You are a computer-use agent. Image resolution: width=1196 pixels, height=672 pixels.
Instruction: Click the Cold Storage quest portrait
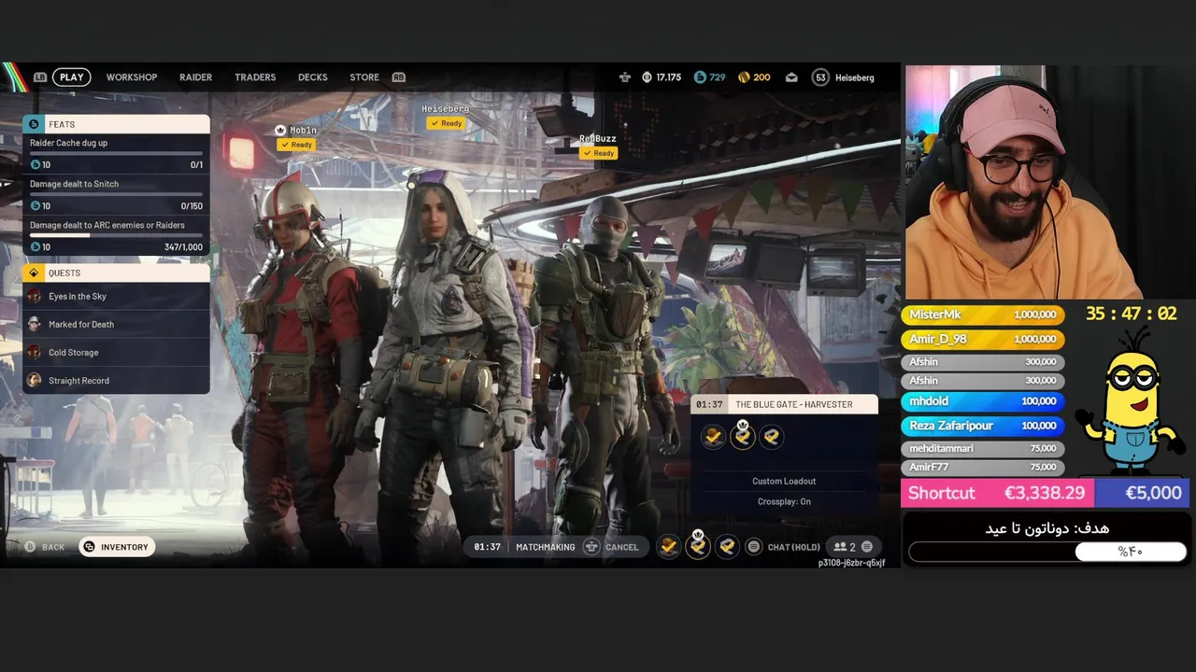(x=34, y=352)
